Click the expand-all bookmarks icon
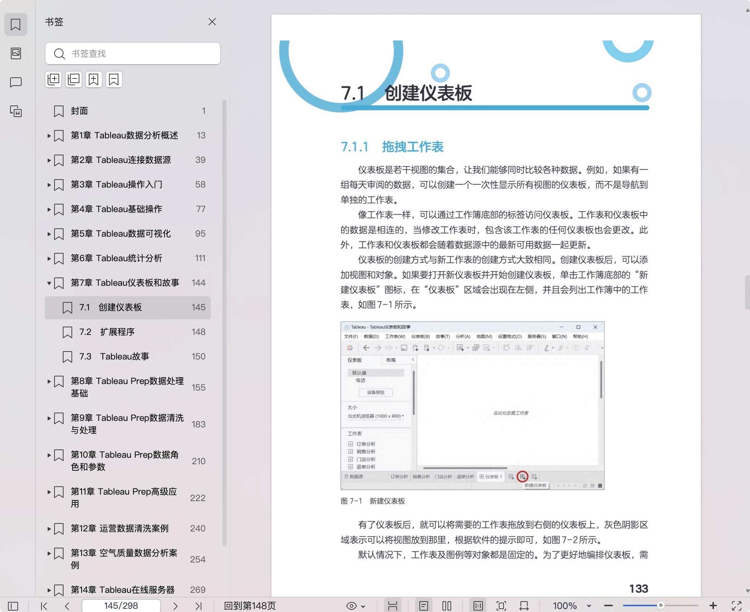 53,79
